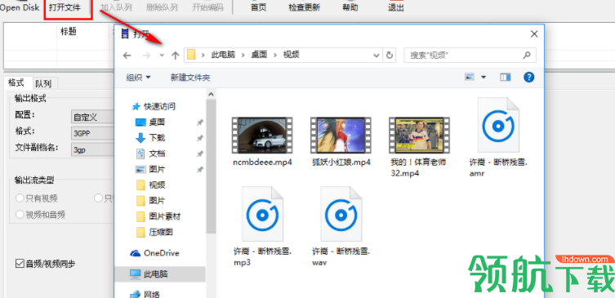Click the forward arrow in the dialog
The width and height of the screenshot is (615, 298).
[x=146, y=56]
